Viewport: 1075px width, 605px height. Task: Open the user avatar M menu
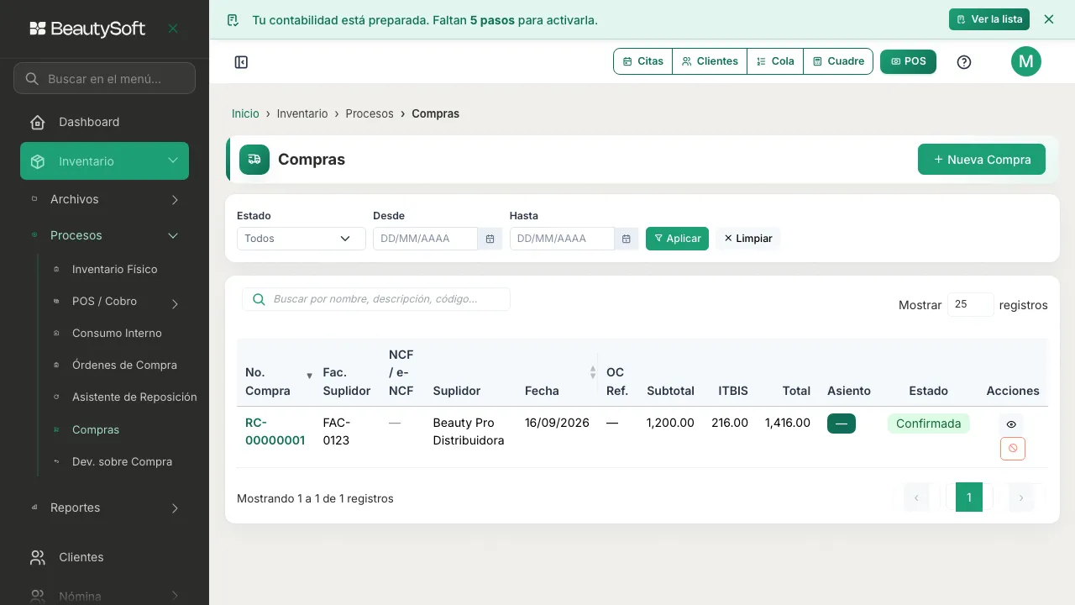point(1026,61)
